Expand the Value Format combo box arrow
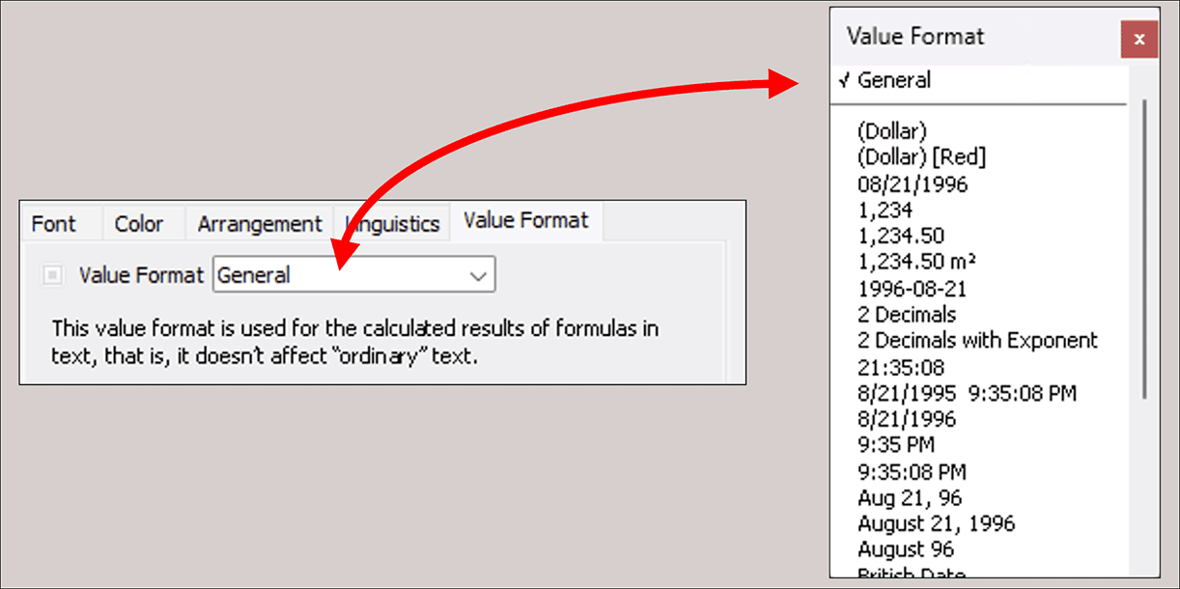 478,275
